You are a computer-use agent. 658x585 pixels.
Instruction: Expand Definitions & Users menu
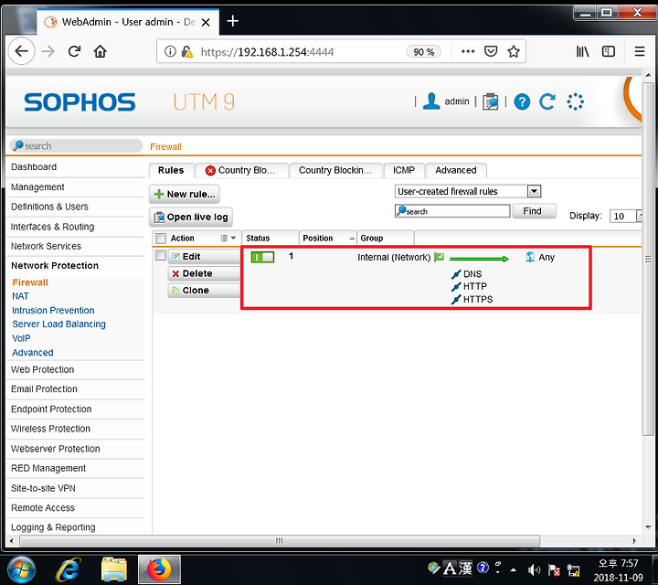[x=49, y=207]
